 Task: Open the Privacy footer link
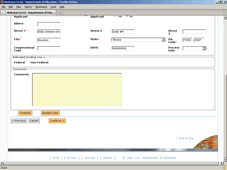72,158
